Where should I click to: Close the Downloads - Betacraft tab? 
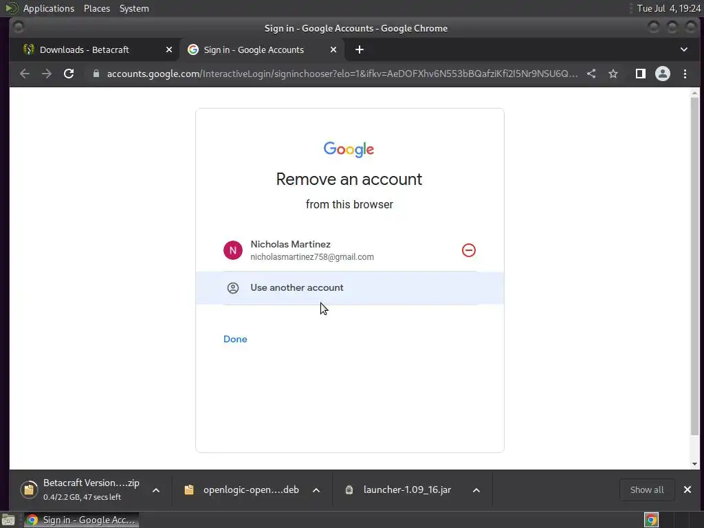click(169, 49)
